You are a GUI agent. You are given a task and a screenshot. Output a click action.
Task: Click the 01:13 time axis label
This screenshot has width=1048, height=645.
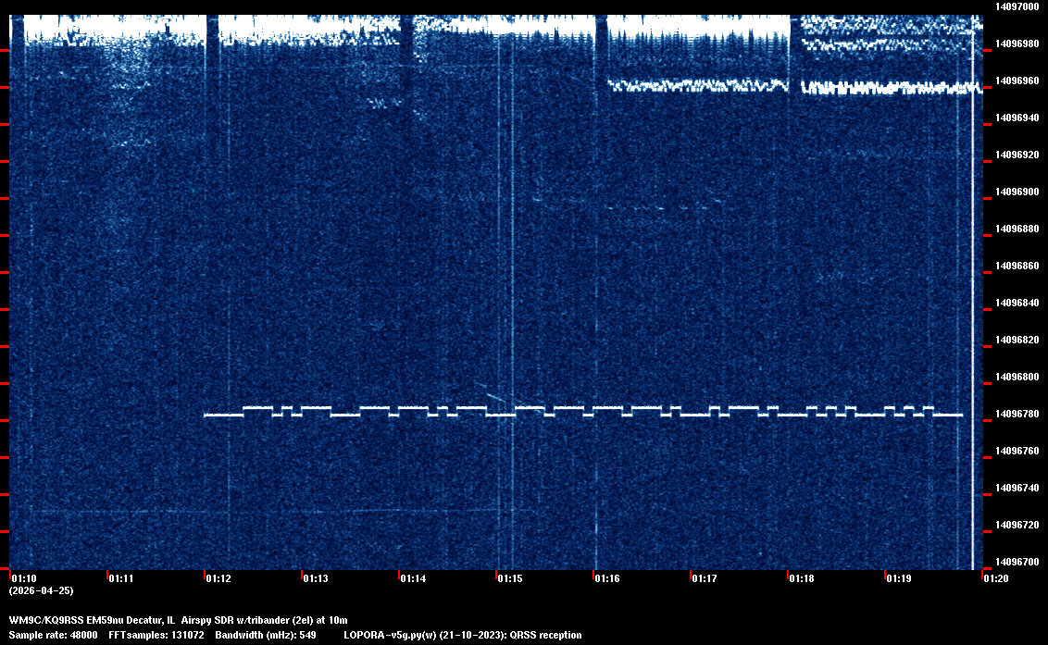[316, 578]
